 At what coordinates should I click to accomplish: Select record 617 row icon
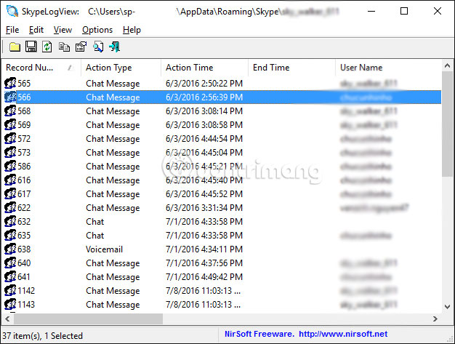(x=10, y=194)
